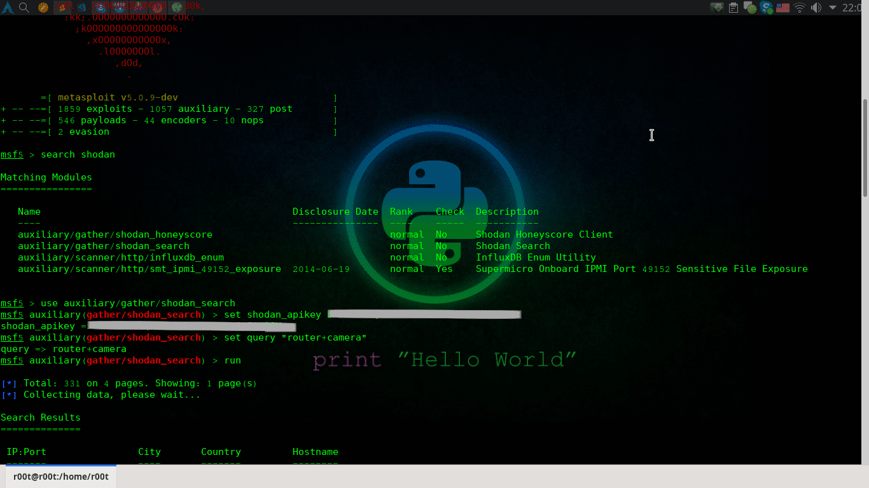The width and height of the screenshot is (869, 488).
Task: Click the Disclosure Date column header
Action: 335,212
